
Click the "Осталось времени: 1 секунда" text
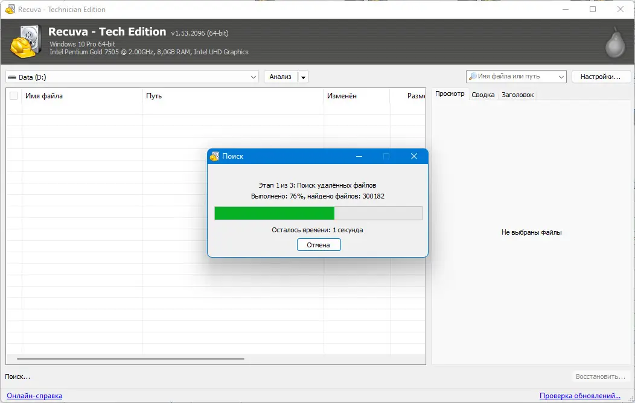317,230
